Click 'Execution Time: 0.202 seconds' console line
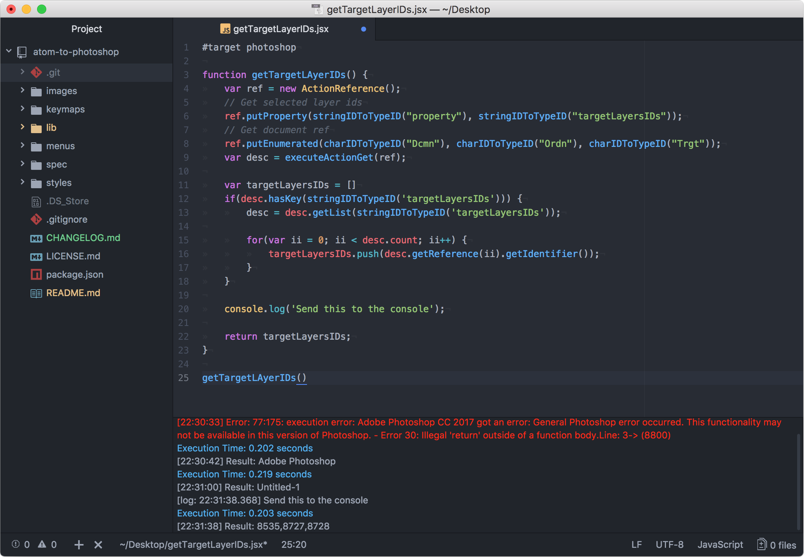The height and width of the screenshot is (557, 804). tap(245, 448)
